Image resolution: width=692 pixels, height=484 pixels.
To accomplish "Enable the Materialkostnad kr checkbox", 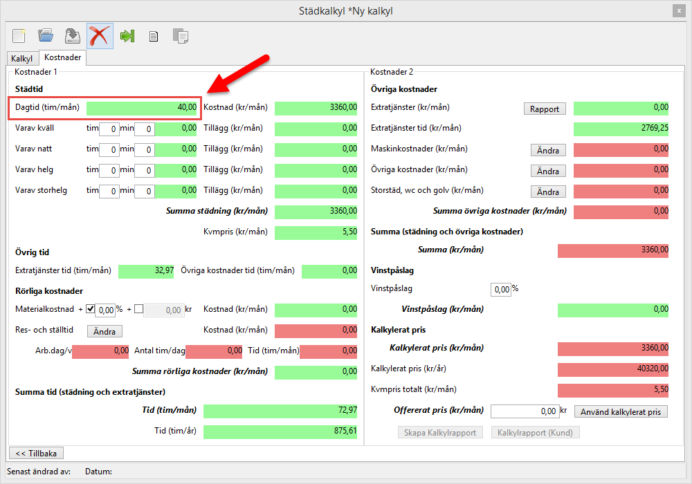I will [x=138, y=310].
